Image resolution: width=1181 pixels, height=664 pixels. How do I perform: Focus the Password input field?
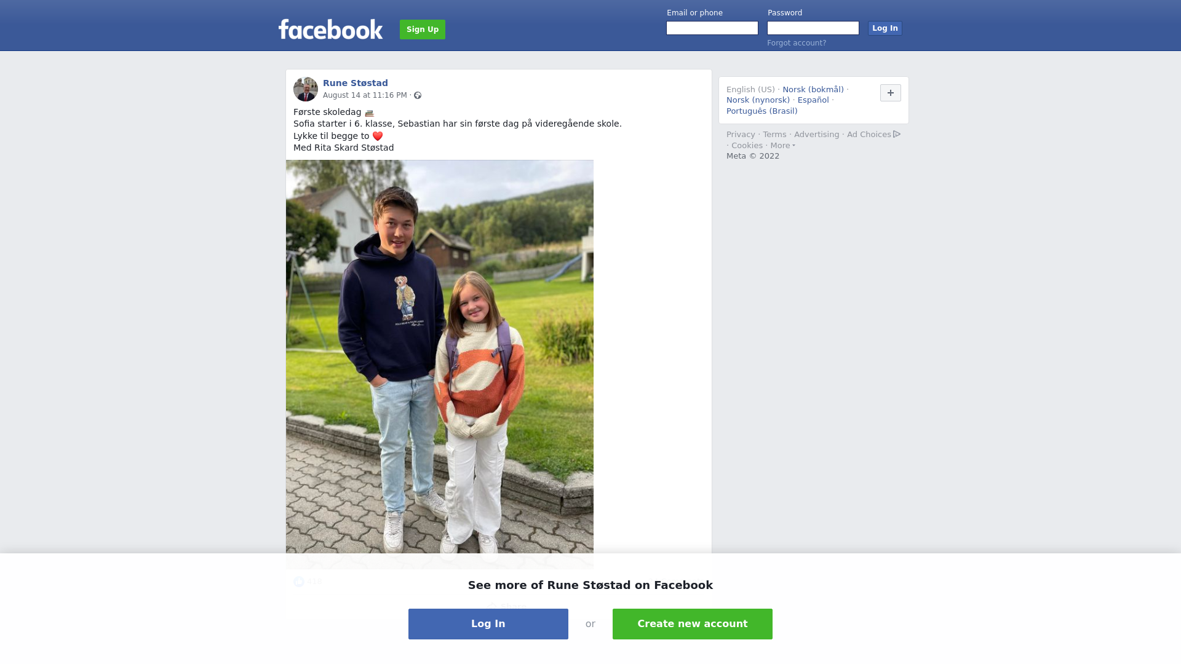(x=813, y=28)
